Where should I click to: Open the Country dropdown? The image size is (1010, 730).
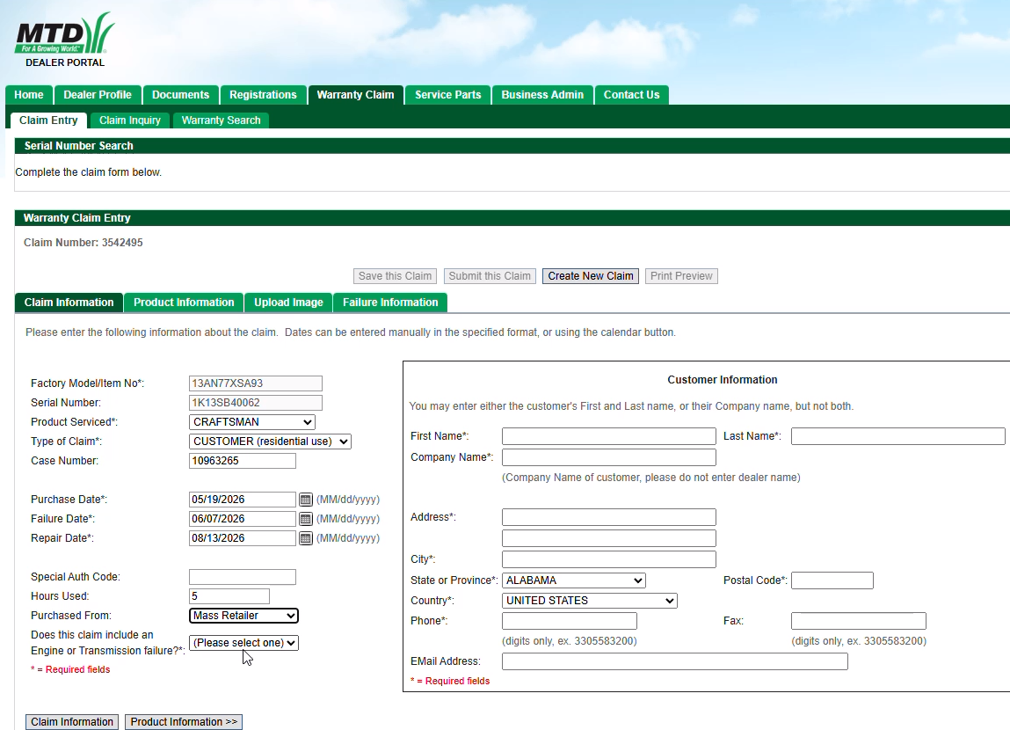[589, 601]
